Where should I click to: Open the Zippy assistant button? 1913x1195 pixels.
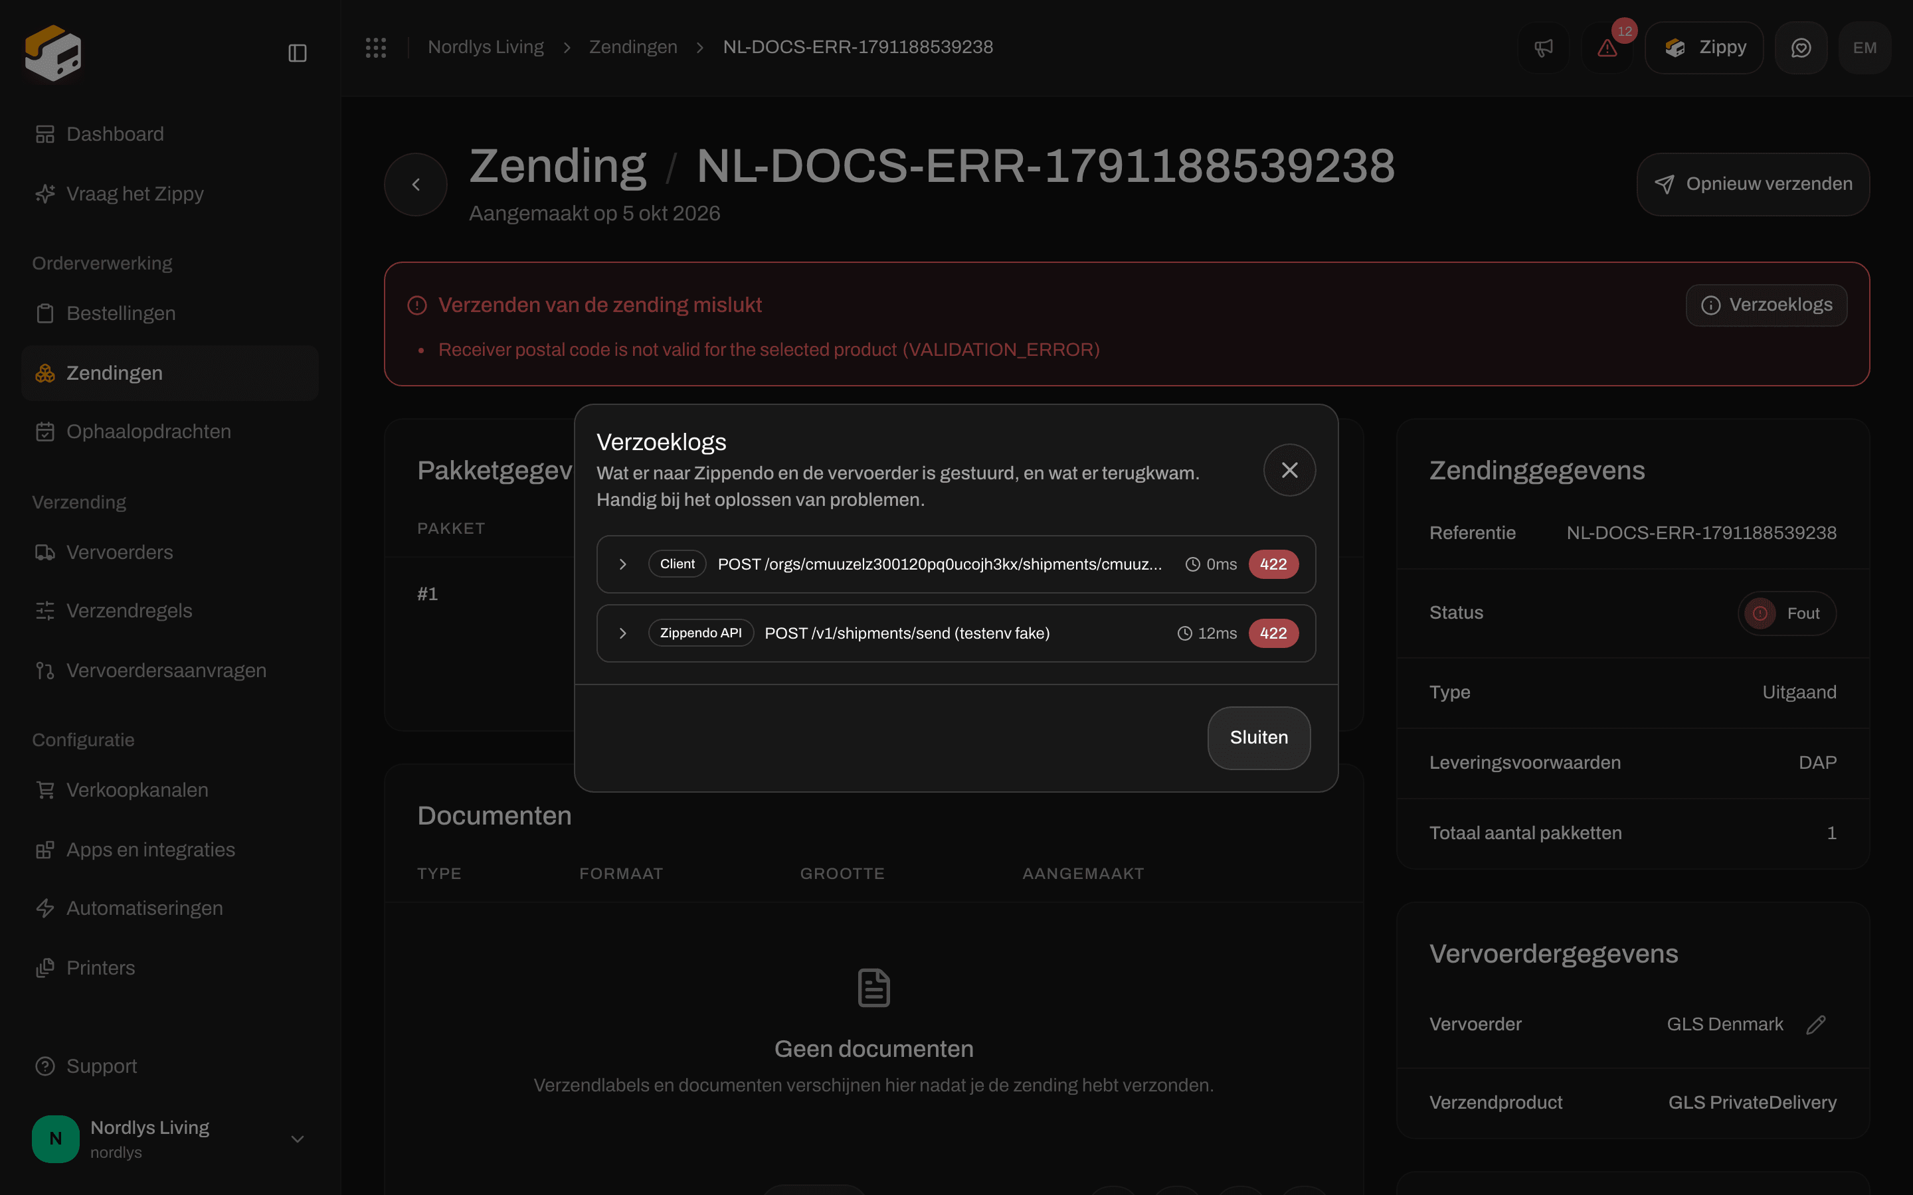1704,47
